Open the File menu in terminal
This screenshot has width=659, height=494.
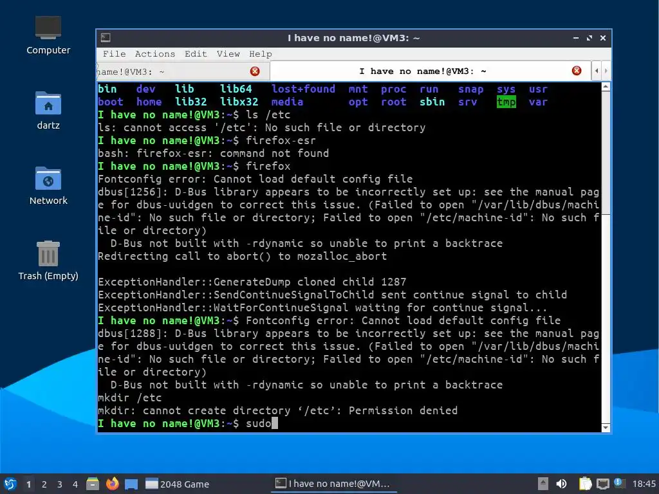point(114,54)
